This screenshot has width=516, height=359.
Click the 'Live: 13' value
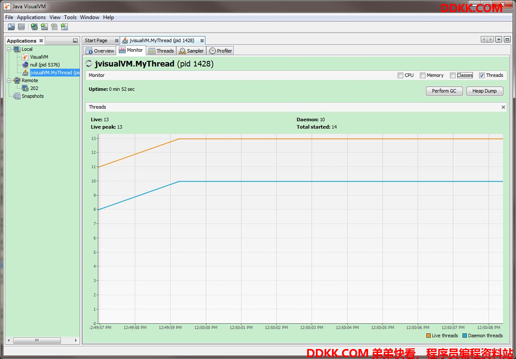(100, 120)
